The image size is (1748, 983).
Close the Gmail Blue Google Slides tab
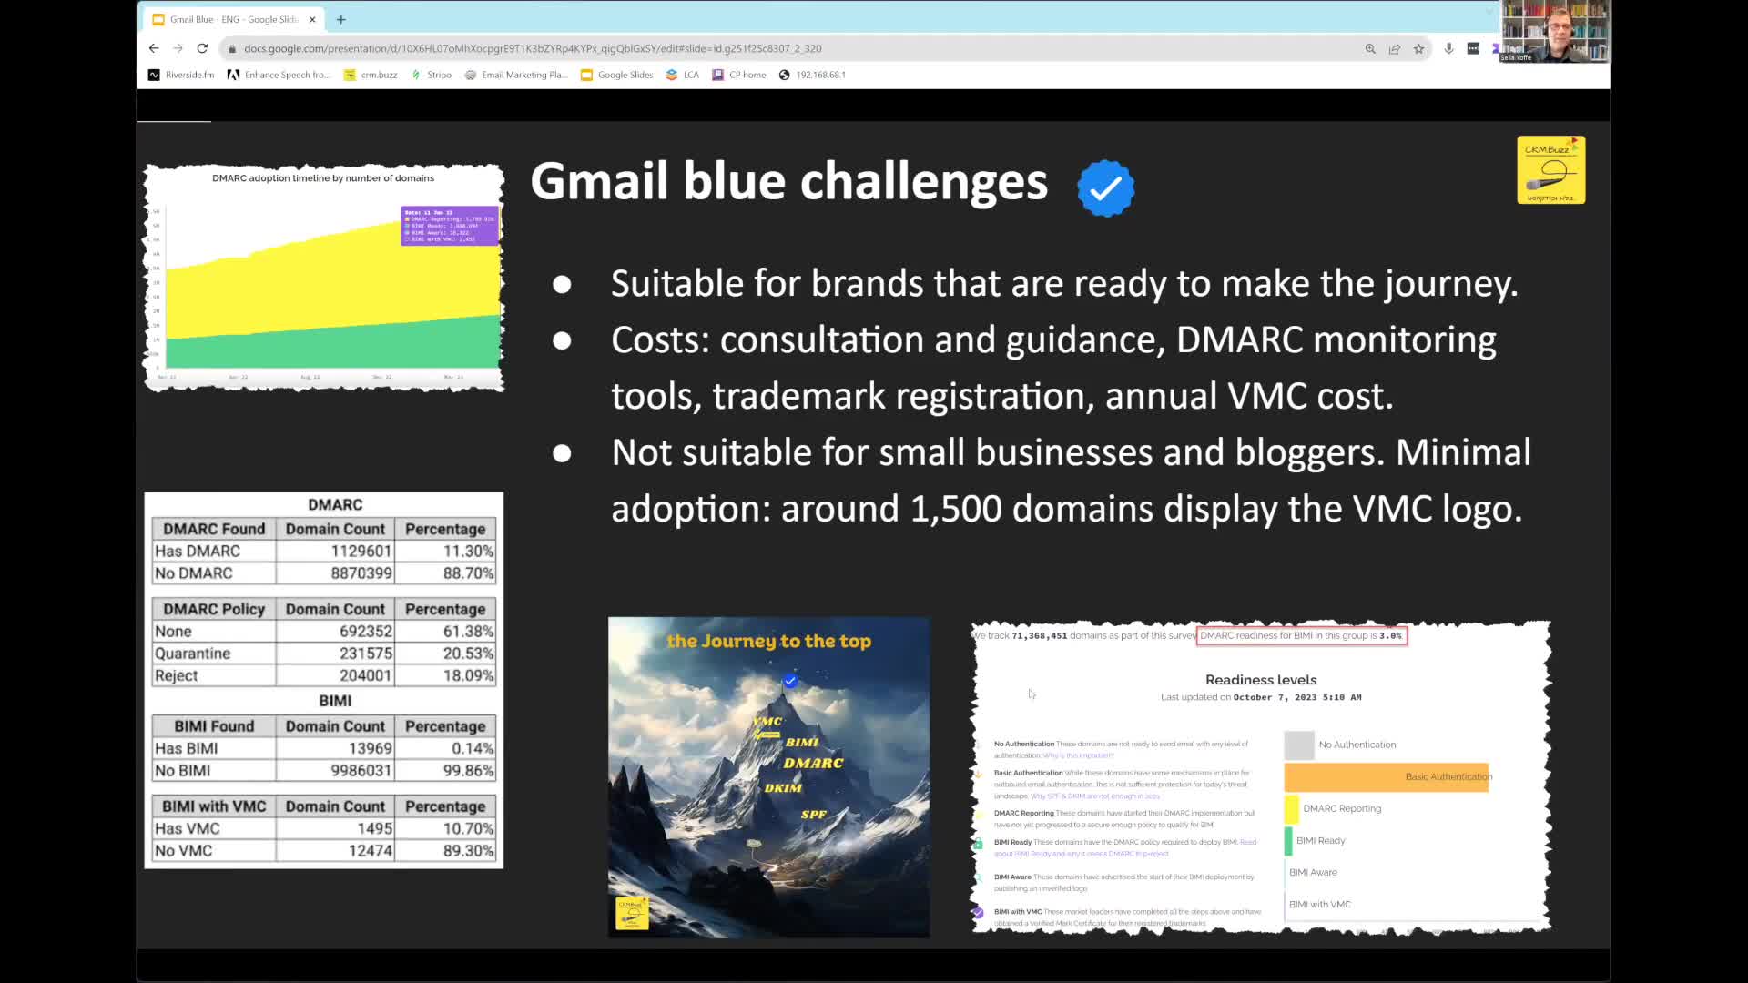312,19
